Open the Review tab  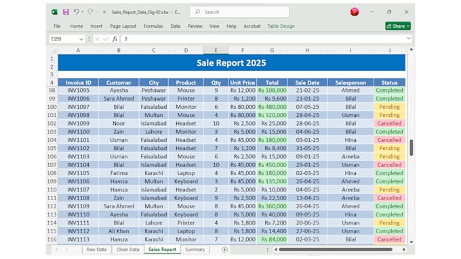[x=195, y=26]
